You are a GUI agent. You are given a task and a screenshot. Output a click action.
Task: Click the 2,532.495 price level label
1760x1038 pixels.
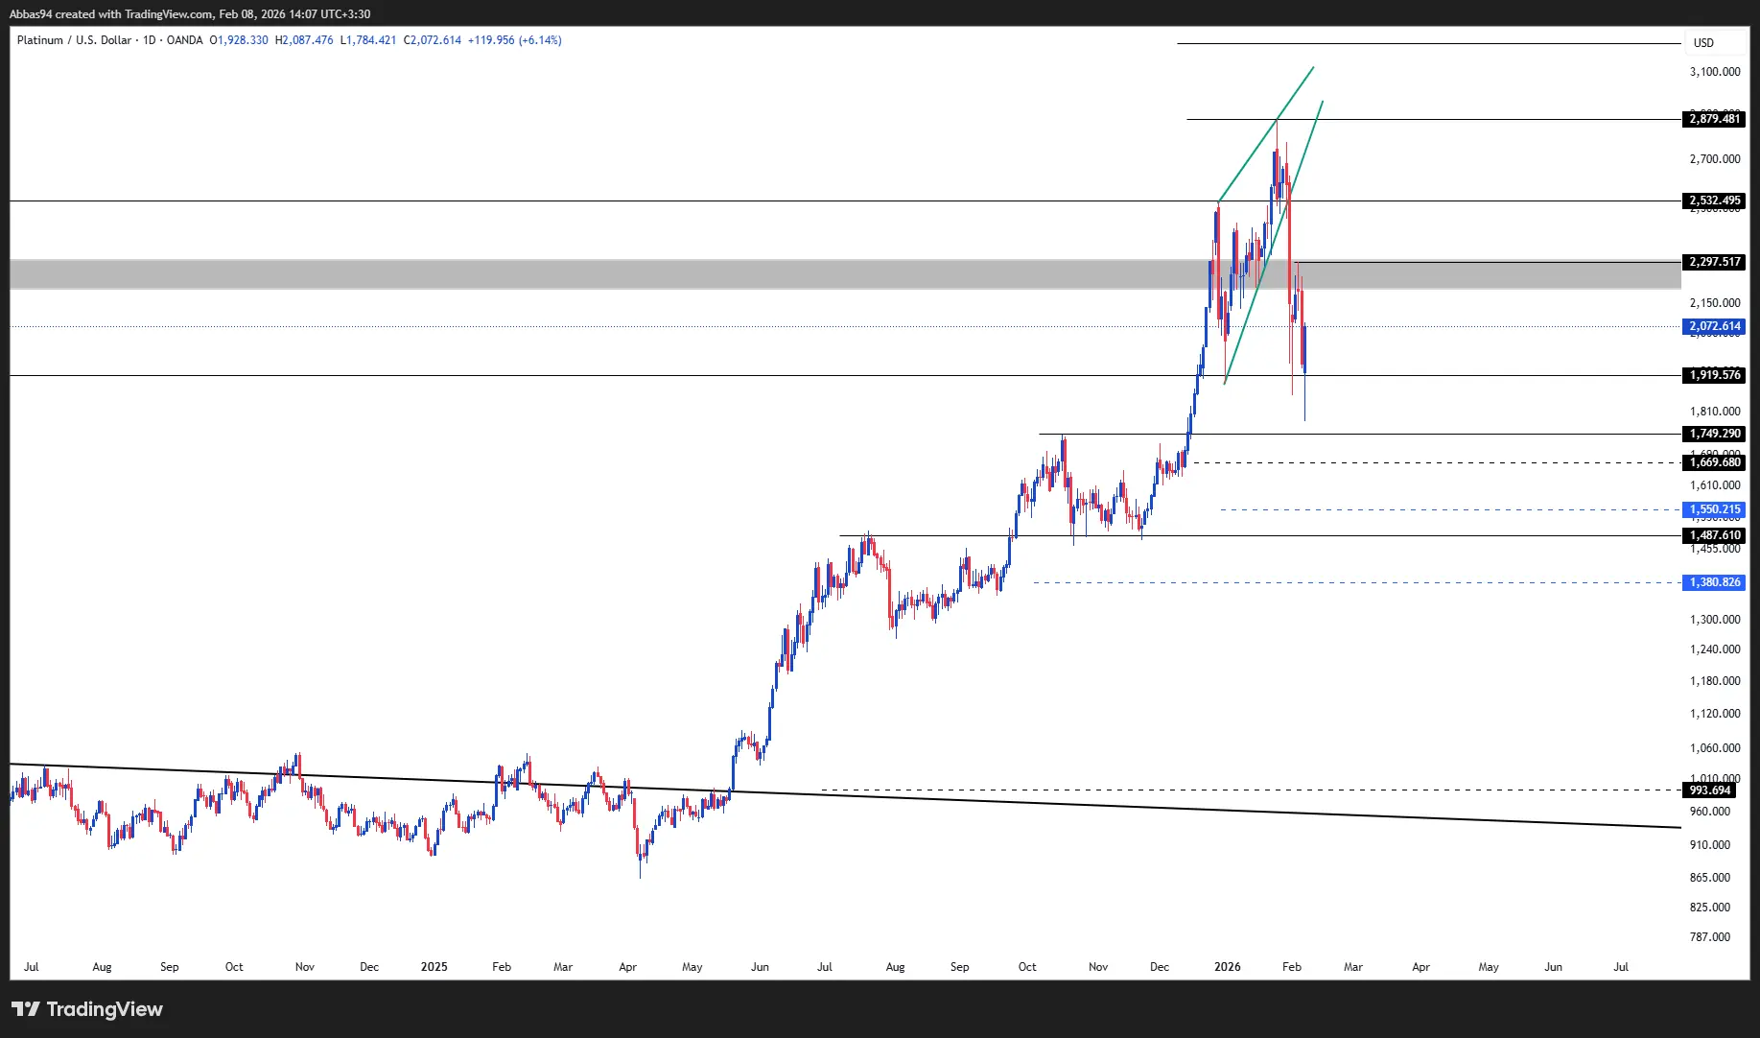pos(1715,201)
